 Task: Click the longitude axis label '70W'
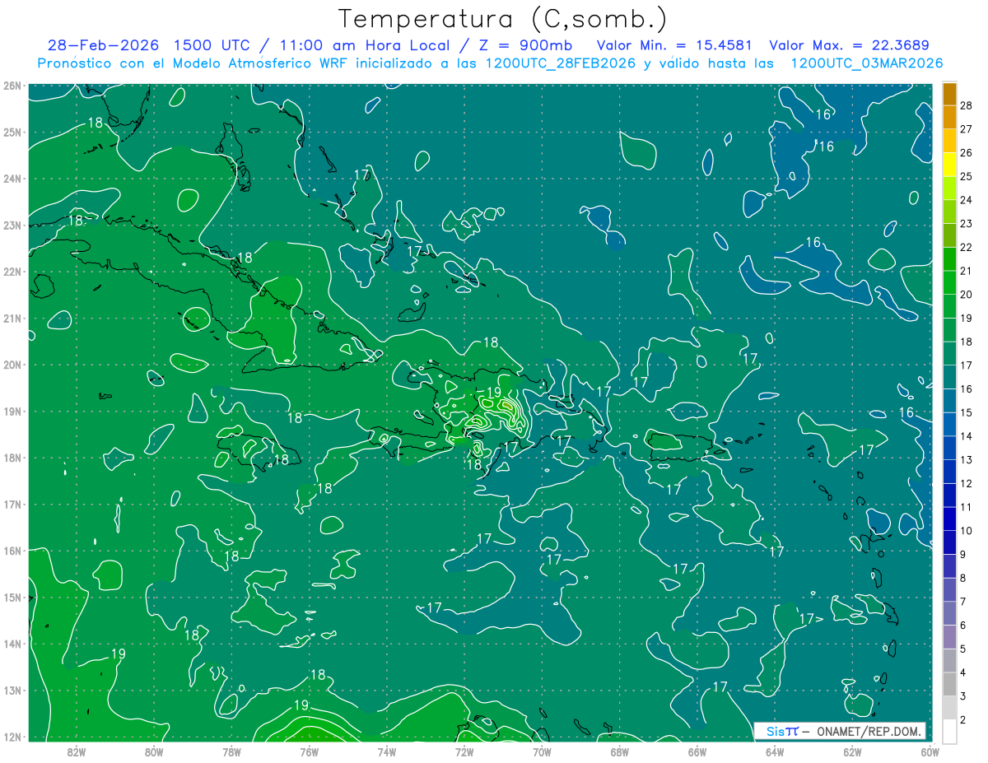point(542,751)
